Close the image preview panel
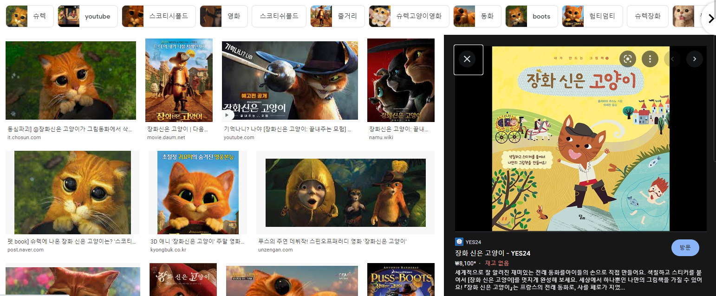Viewport: 716px width, 296px height. click(468, 59)
